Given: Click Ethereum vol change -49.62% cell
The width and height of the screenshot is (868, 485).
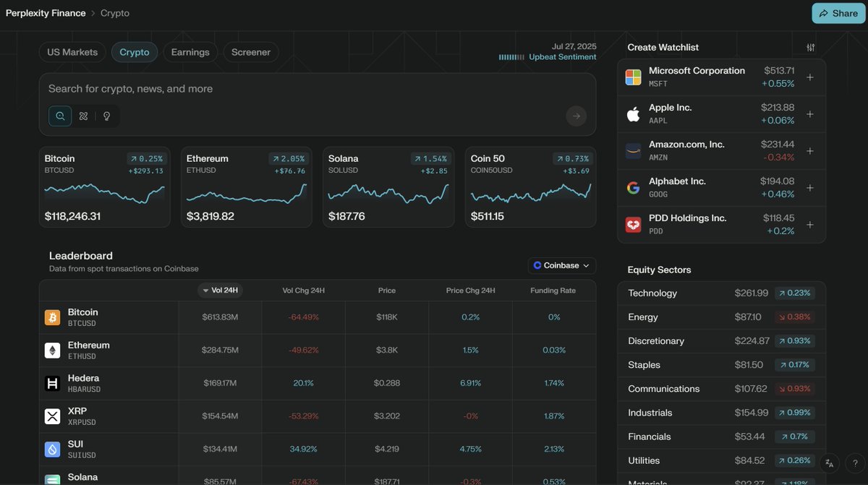Looking at the screenshot, I should (303, 351).
